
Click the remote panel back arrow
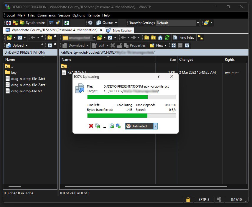point(123,38)
